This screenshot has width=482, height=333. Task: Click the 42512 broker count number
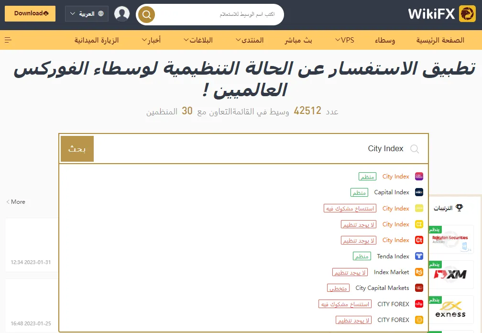(x=307, y=111)
